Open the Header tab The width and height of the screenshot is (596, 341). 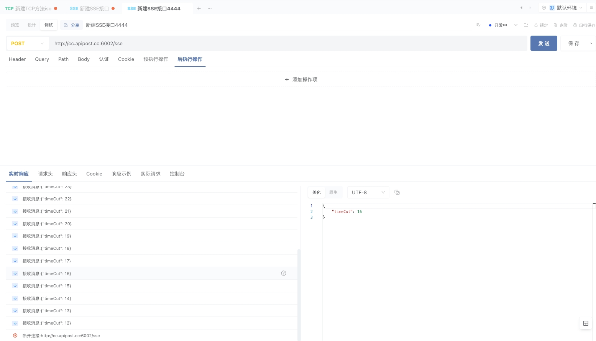17,59
